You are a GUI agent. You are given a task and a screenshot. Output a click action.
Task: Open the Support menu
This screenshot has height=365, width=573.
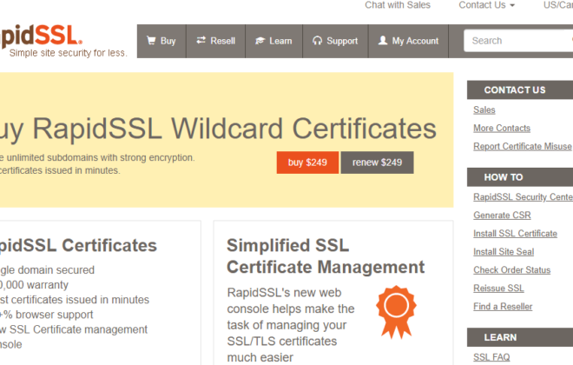335,41
